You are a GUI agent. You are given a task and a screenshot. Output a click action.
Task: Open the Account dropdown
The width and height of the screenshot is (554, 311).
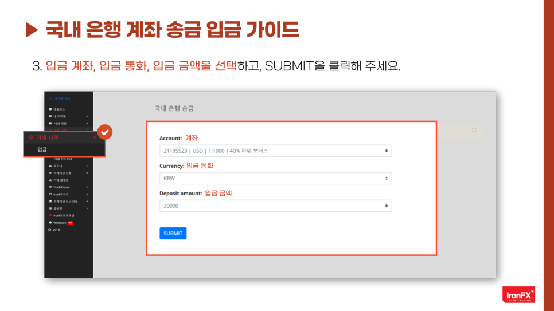pos(275,151)
